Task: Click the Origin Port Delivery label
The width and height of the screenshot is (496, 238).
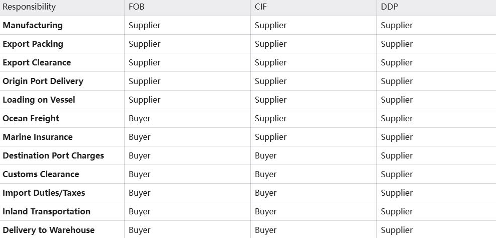Action: 43,81
